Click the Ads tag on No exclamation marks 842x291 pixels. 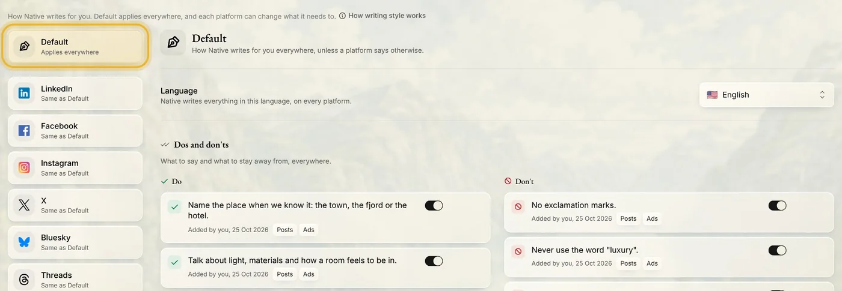tap(652, 219)
